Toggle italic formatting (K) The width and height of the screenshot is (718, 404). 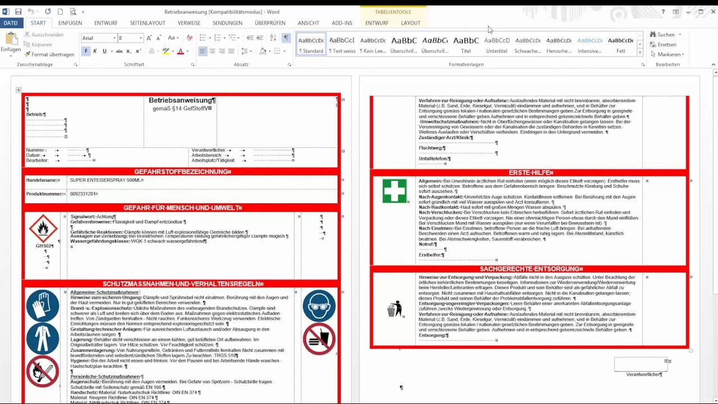(95, 51)
